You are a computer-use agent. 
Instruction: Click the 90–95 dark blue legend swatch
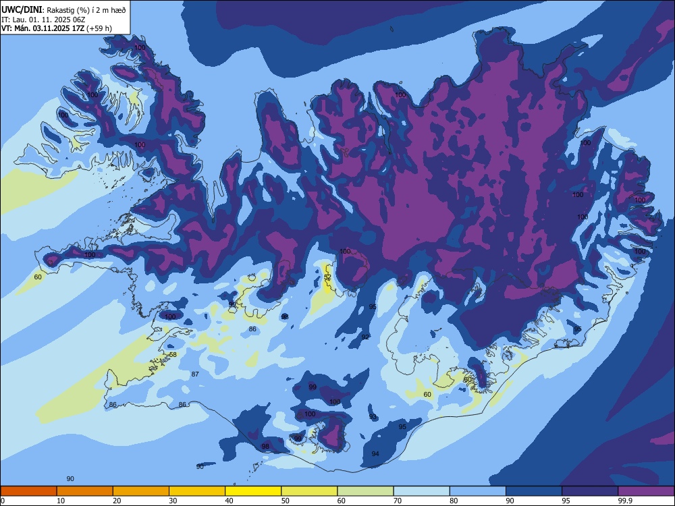coord(534,491)
